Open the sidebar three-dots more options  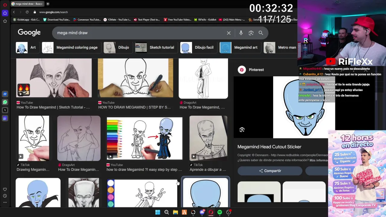point(5,202)
